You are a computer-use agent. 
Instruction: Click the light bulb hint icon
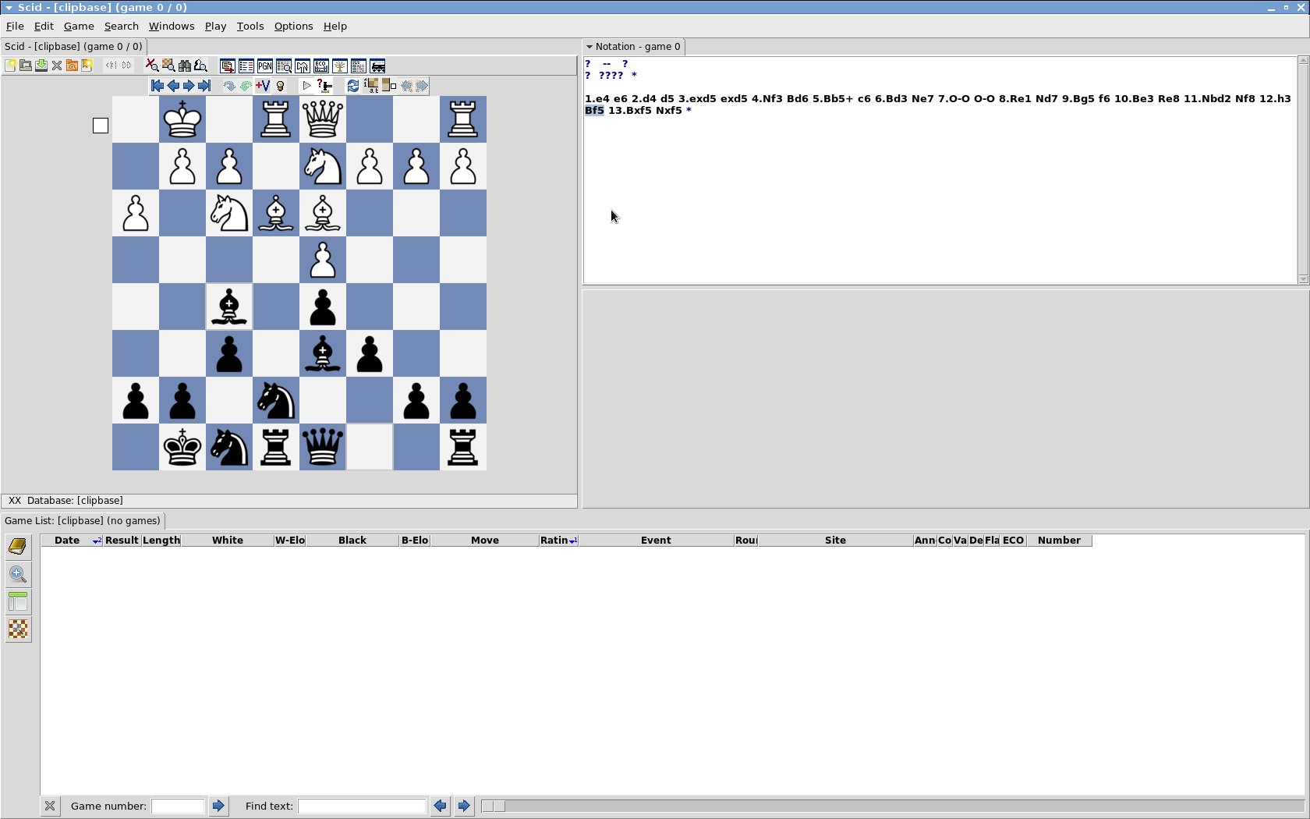[280, 86]
